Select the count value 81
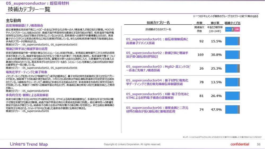 201,96
